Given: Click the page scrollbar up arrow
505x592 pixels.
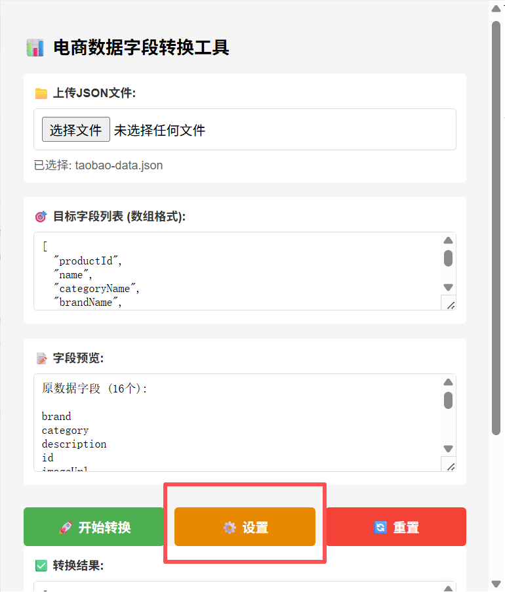Looking at the screenshot, I should coord(496,9).
